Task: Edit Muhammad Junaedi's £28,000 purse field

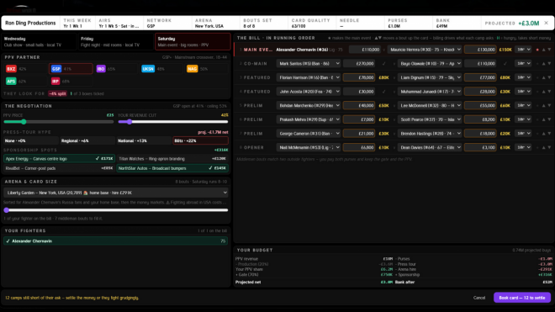Action: point(480,92)
